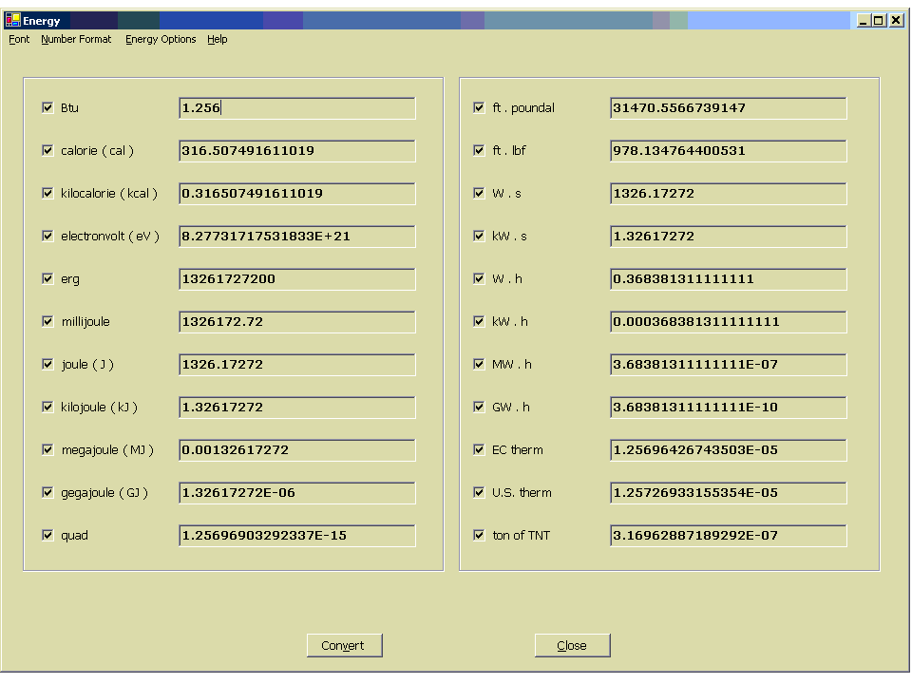Uncheck the ton of TNT checkbox
Viewport: 912px width, 684px height.
point(479,536)
